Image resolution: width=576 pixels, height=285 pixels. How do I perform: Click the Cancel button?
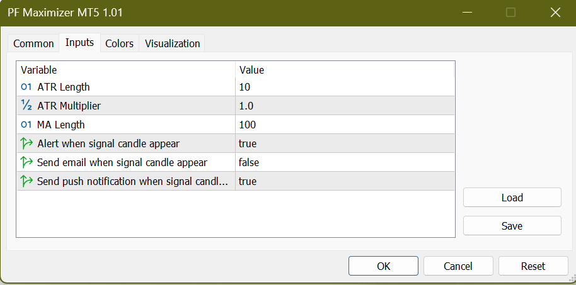tap(458, 266)
